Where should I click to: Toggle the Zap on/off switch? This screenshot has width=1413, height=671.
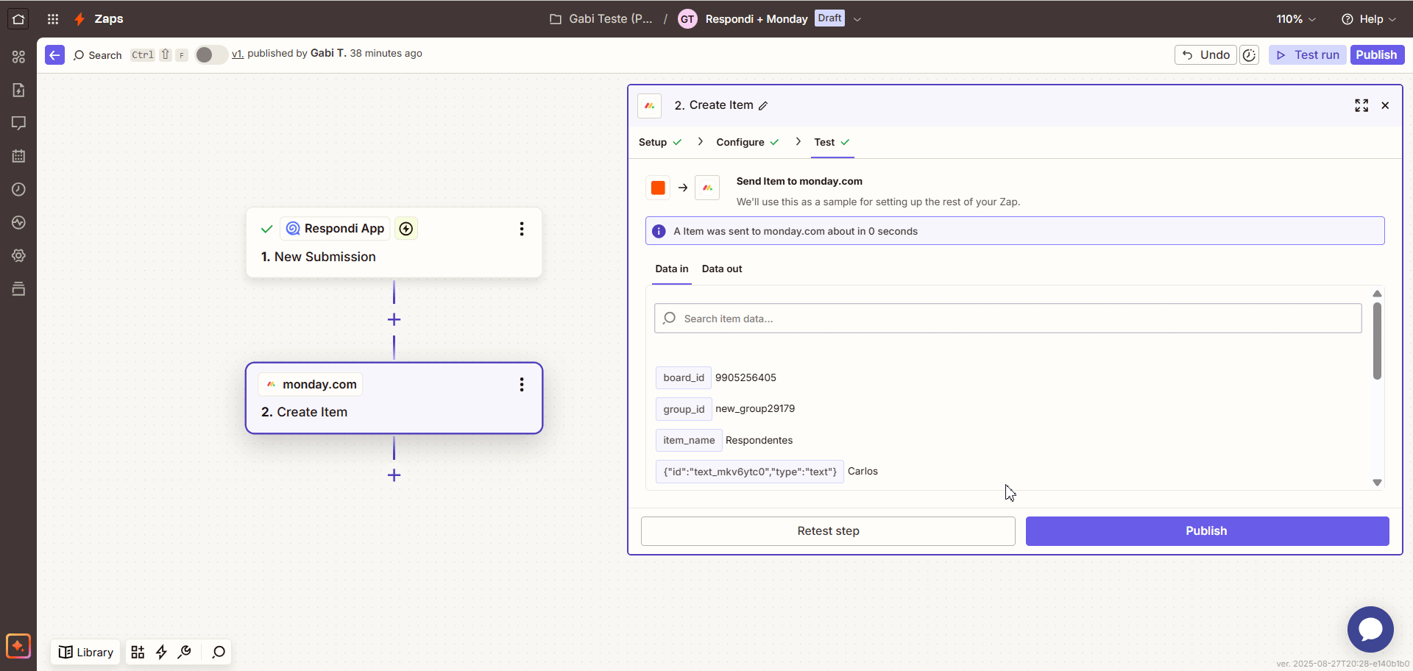click(210, 54)
